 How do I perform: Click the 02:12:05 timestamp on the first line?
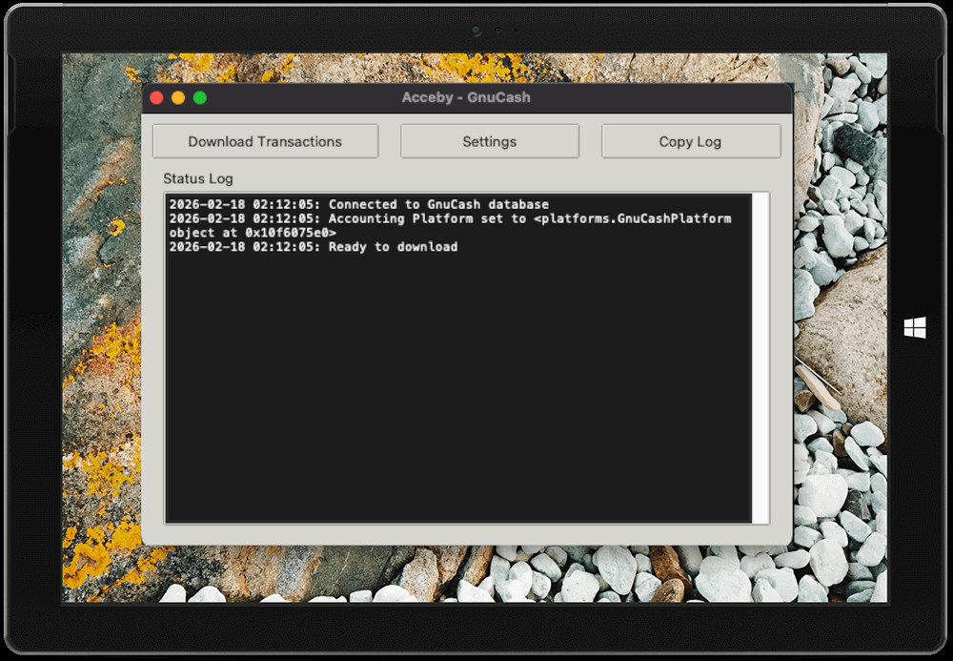(x=286, y=203)
